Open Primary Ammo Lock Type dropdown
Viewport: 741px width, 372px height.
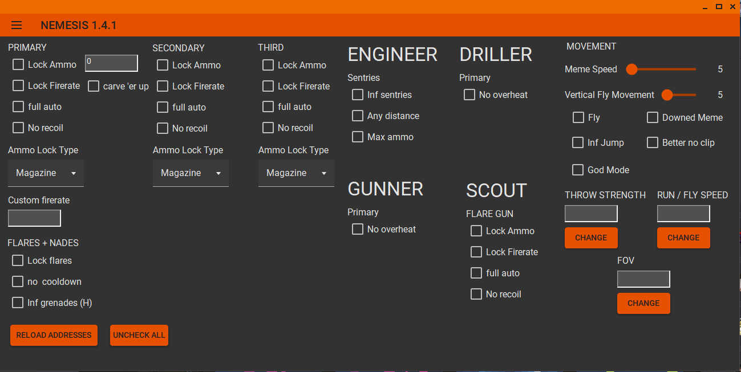(46, 173)
